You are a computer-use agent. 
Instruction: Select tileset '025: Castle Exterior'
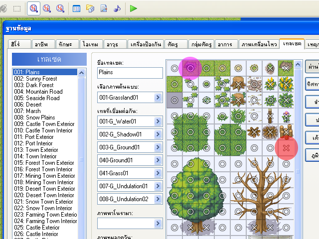45,228
